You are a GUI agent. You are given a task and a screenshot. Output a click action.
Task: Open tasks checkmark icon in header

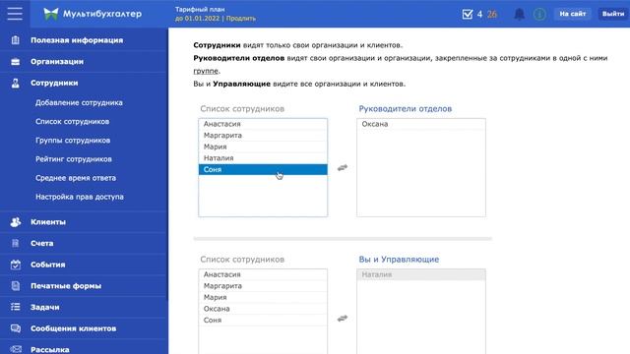click(468, 14)
